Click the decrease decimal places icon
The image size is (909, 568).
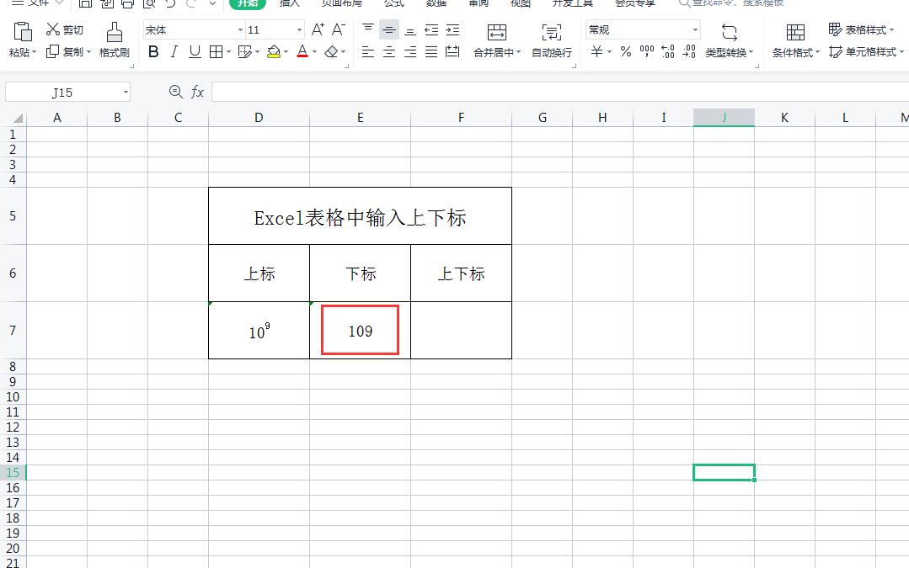(689, 52)
